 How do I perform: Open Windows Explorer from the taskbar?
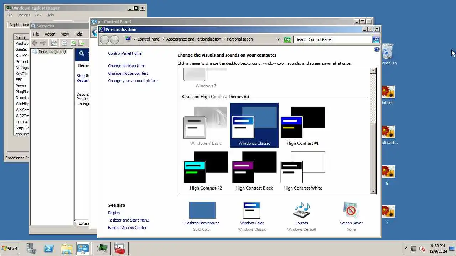tap(67, 249)
